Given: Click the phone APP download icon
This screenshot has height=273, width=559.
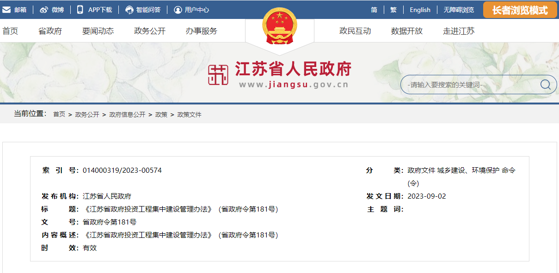Looking at the screenshot, I should (80, 9).
